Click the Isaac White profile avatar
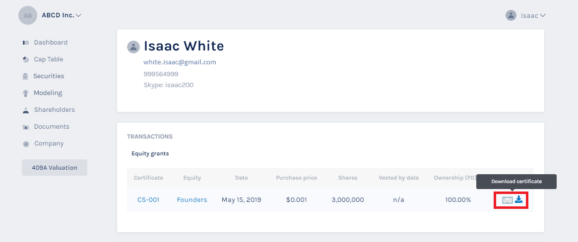 (133, 47)
